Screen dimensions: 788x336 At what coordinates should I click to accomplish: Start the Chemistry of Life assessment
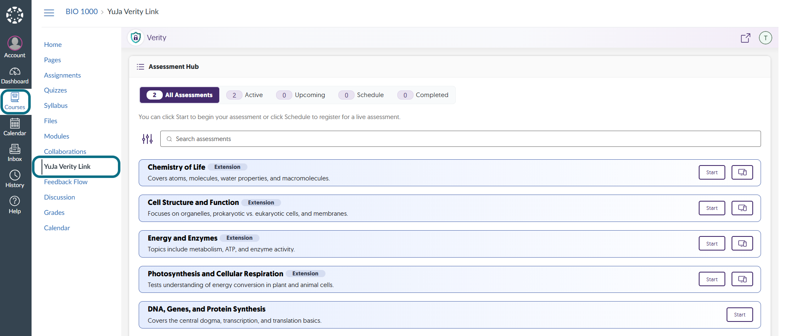click(x=712, y=173)
